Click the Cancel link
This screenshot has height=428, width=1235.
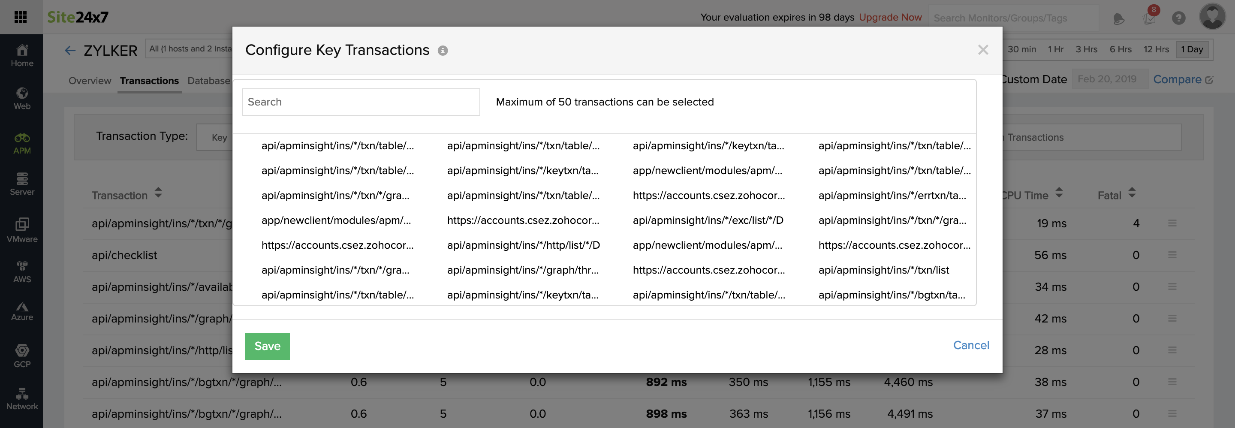[x=971, y=345]
